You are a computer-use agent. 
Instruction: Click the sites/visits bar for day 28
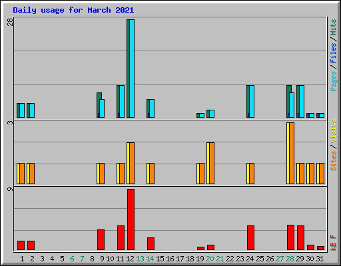(x=290, y=153)
